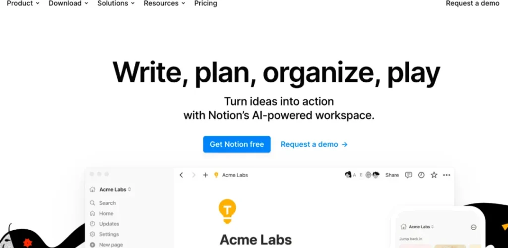Viewport: 508px width, 248px height.
Task: Open the Product dropdown menu
Action: [x=23, y=3]
